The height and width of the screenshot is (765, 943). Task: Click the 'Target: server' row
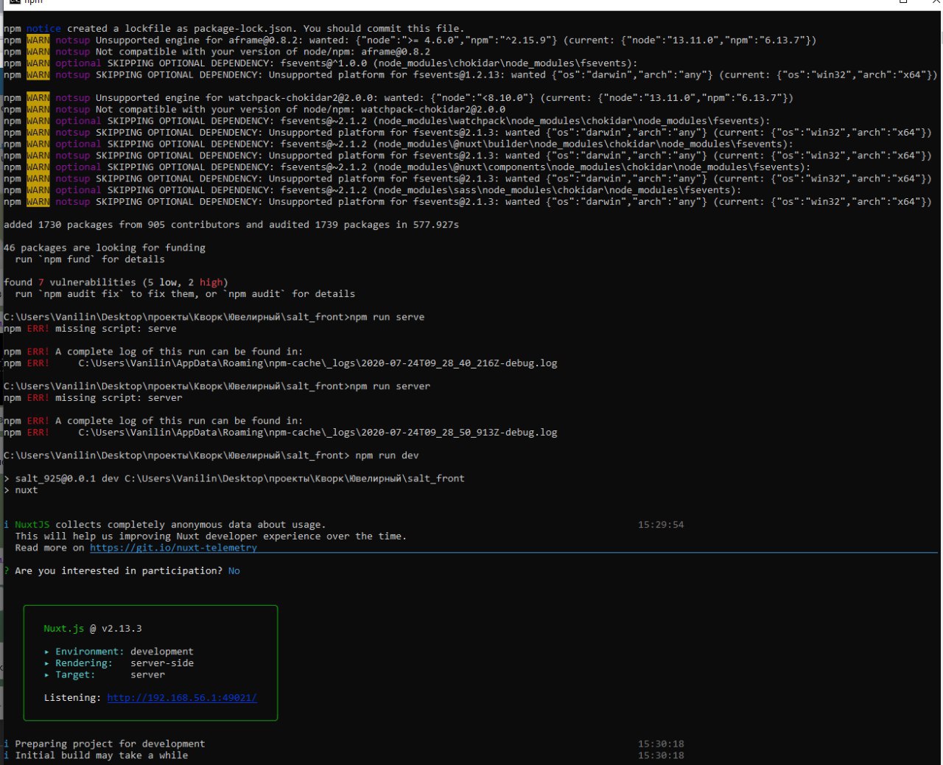105,674
